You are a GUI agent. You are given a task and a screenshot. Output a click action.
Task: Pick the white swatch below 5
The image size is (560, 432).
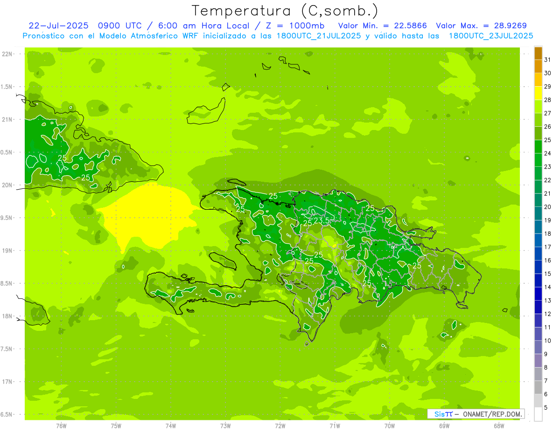[538, 414]
